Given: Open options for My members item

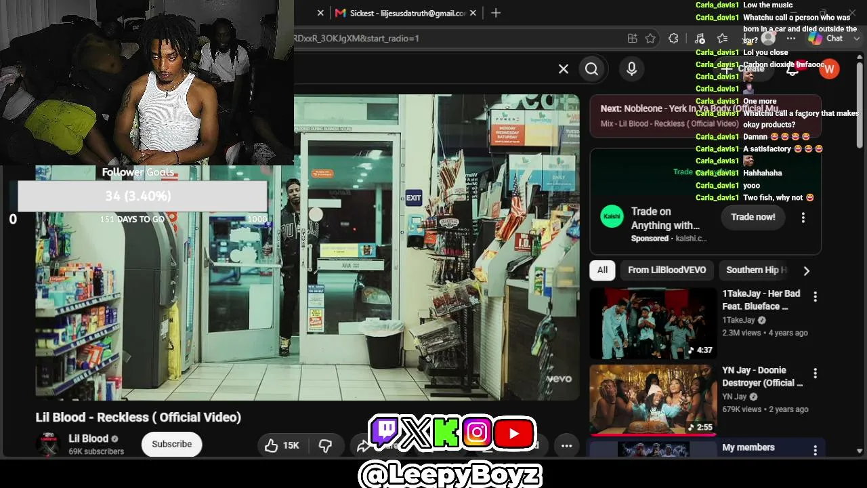Looking at the screenshot, I should click(x=816, y=450).
